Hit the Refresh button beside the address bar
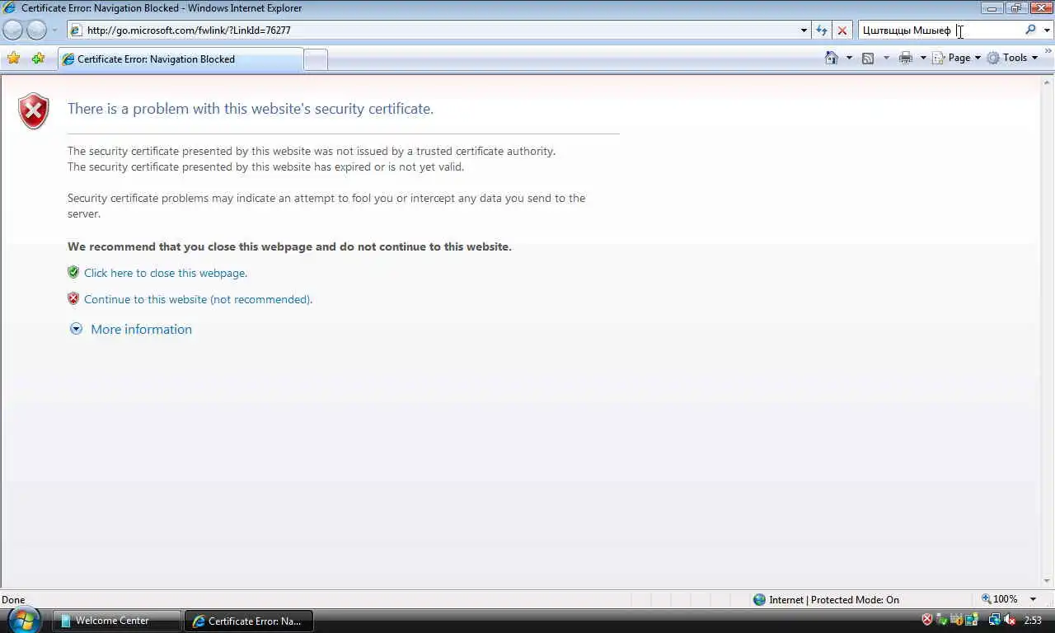 click(822, 30)
